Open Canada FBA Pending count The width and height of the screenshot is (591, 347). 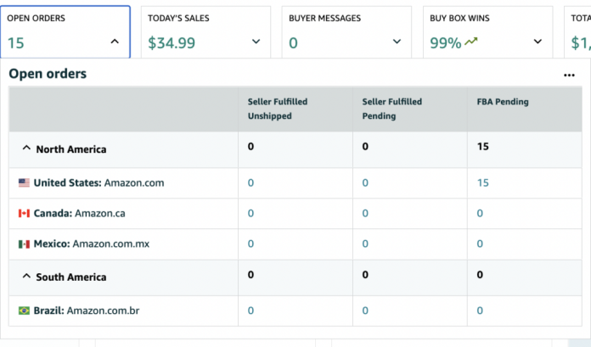pos(480,213)
